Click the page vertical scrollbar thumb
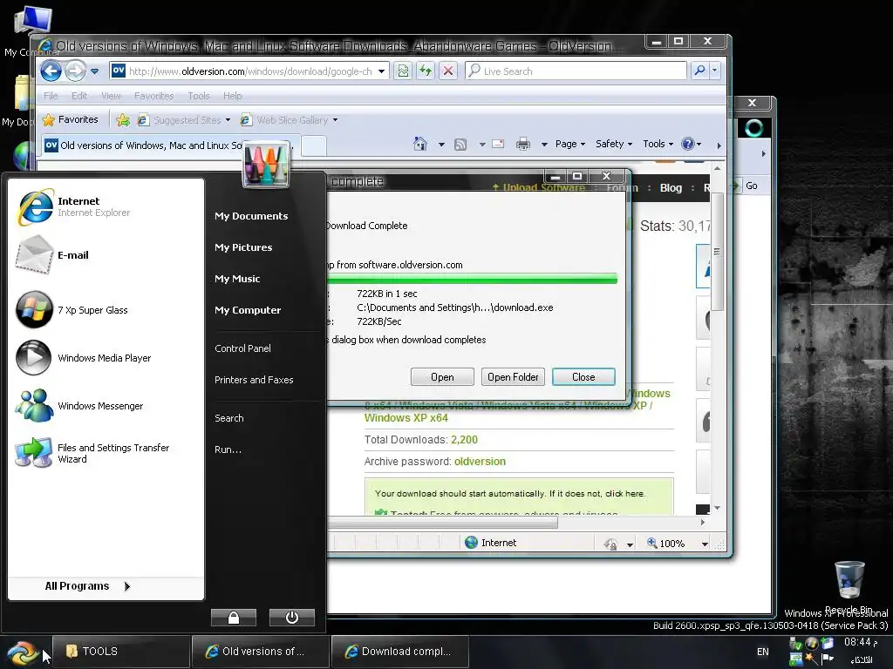The width and height of the screenshot is (893, 669). [x=717, y=252]
